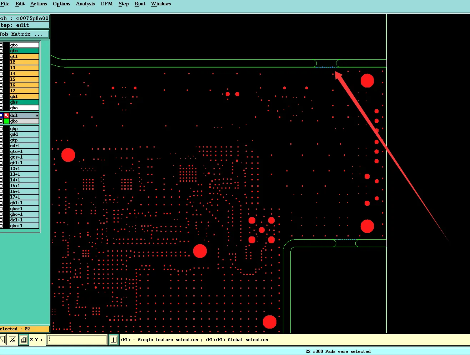
Task: Select the gbl+1 layer row
Action: coord(24,203)
